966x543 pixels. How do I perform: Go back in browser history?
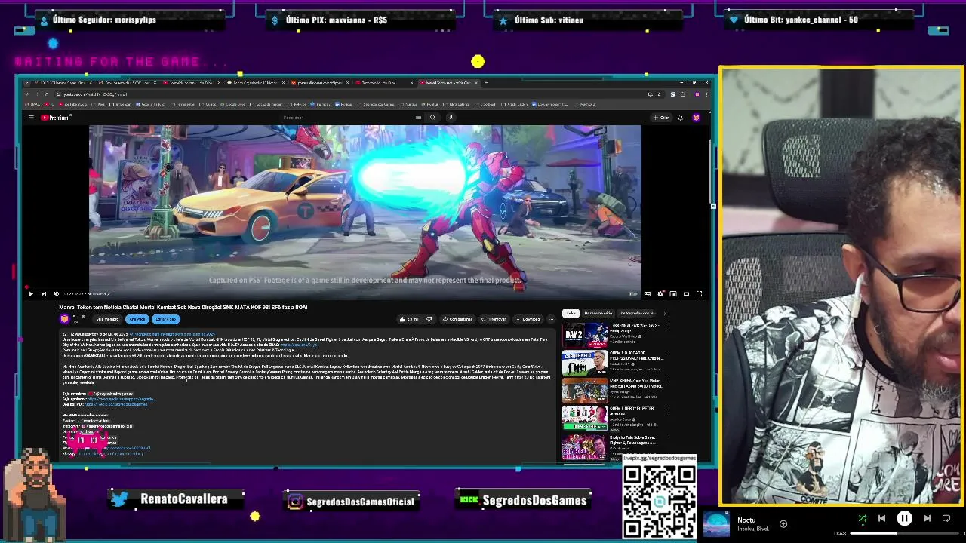tap(28, 94)
